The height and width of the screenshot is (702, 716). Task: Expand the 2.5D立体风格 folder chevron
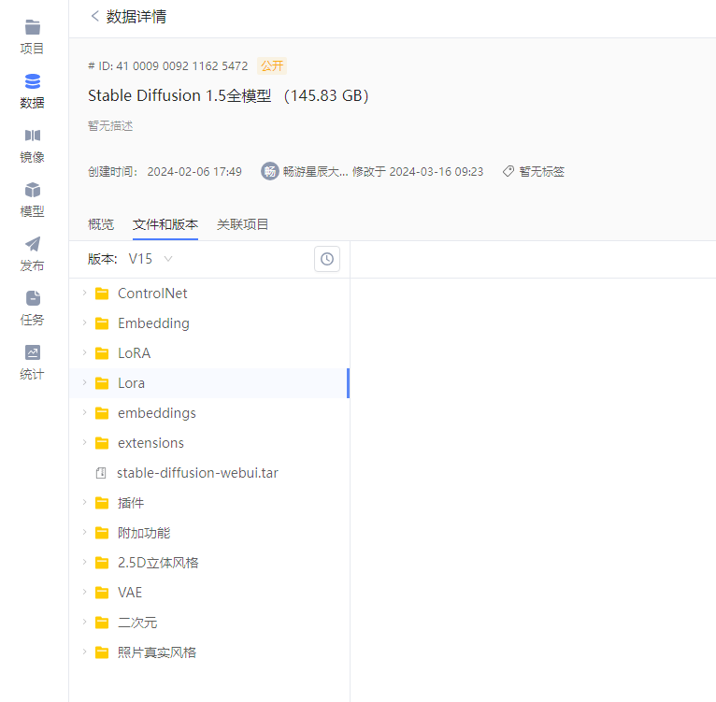[x=84, y=562]
